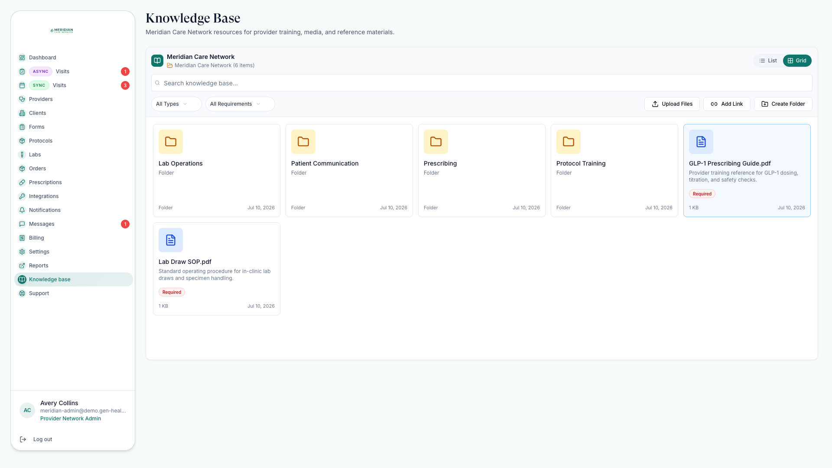Click the Prescribing folder icon
832x468 pixels.
pyautogui.click(x=436, y=142)
